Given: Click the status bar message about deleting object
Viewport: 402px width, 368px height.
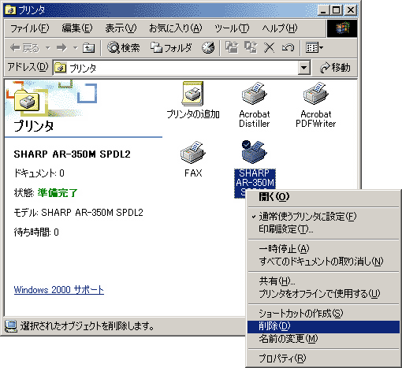Looking at the screenshot, I should click(87, 326).
